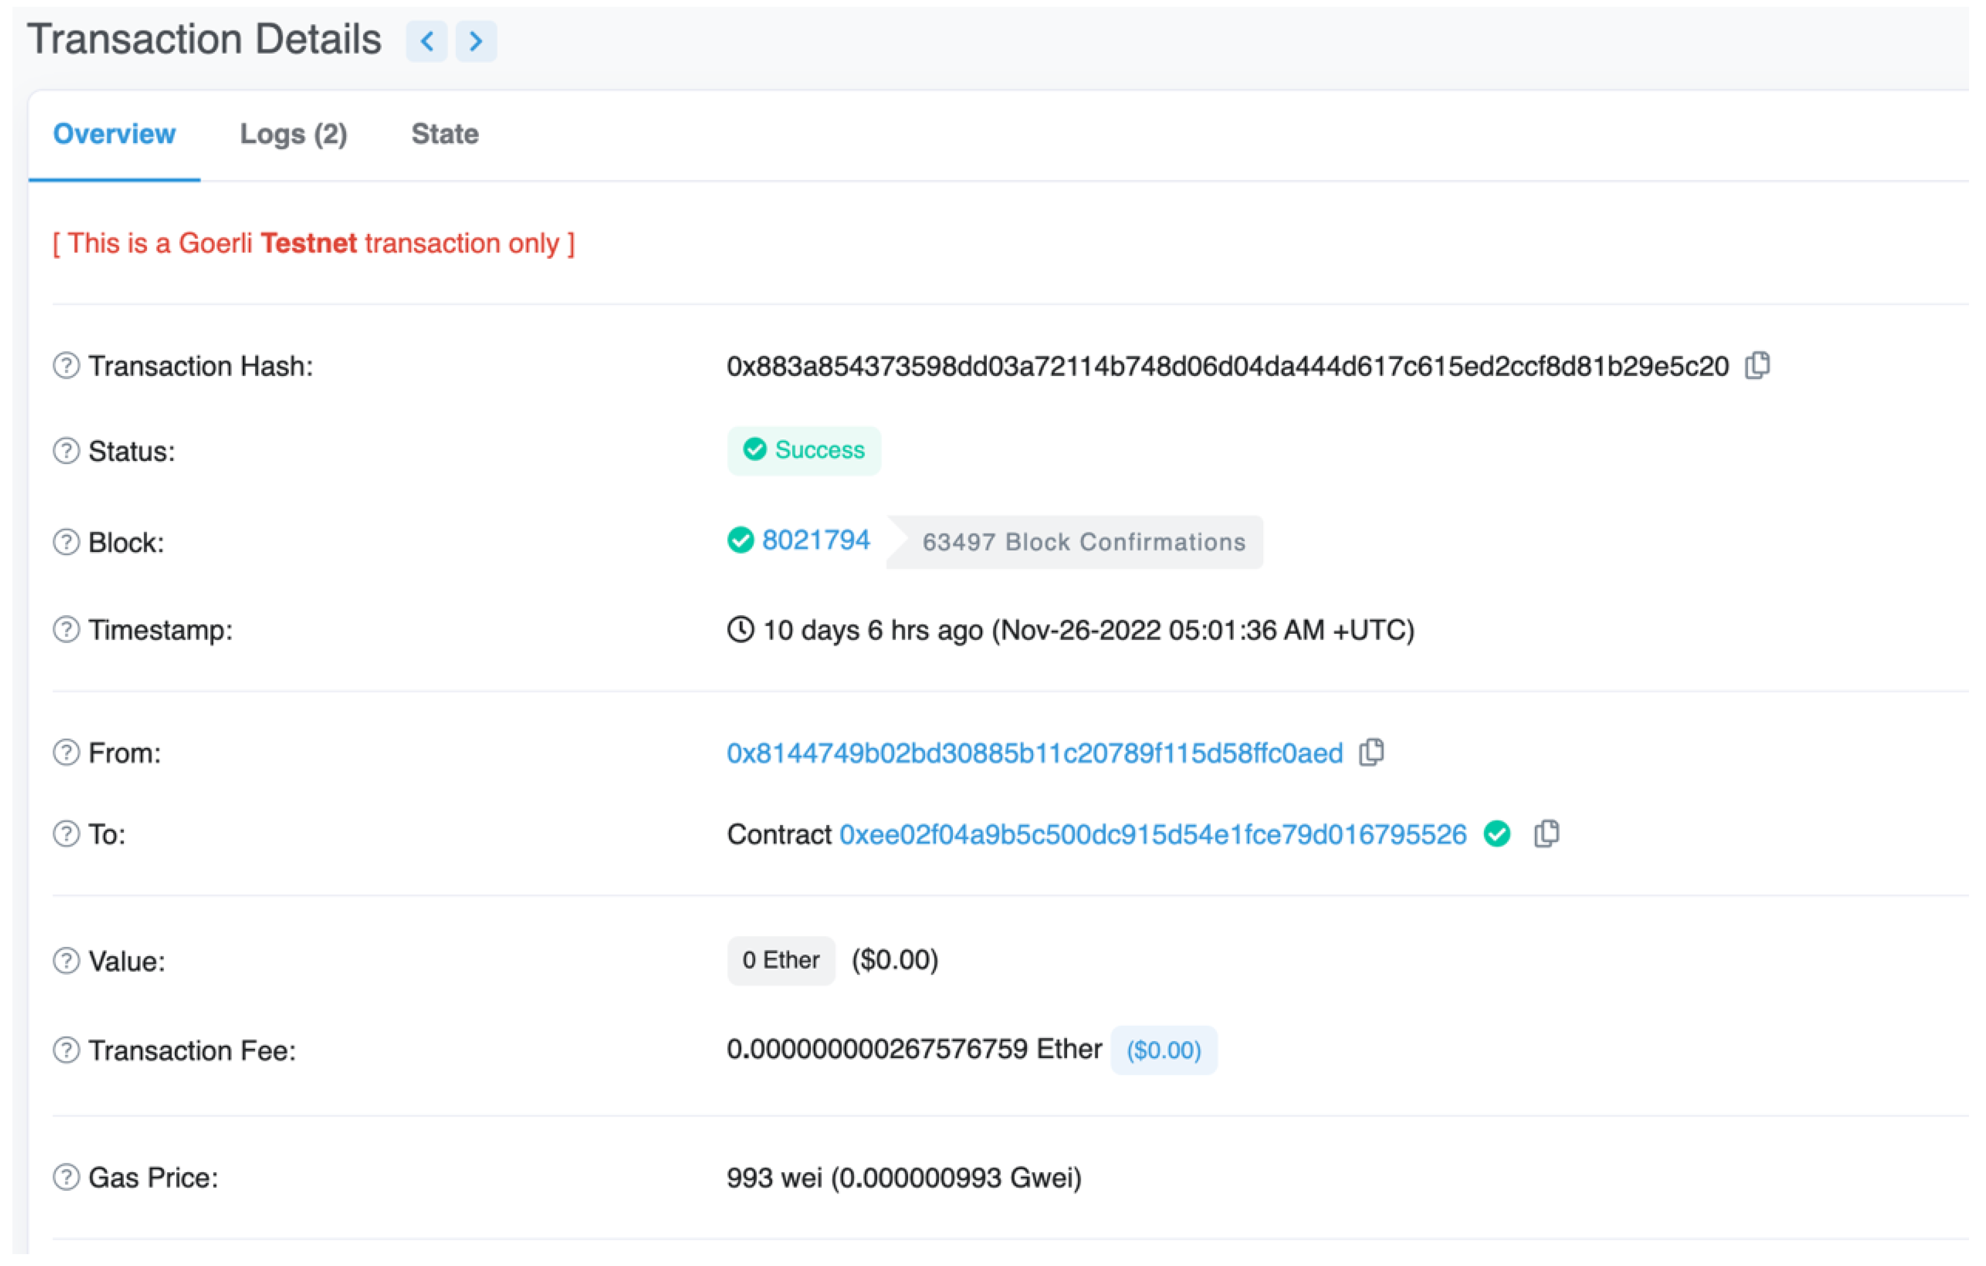Click help icon next to Gas Price

[66, 1178]
